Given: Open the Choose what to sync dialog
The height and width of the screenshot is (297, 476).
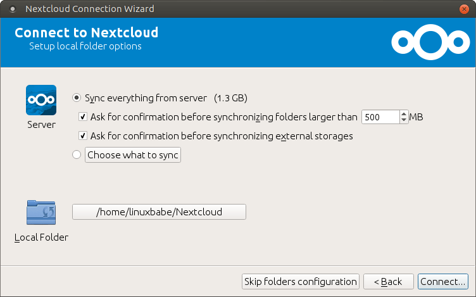Looking at the screenshot, I should (133, 155).
